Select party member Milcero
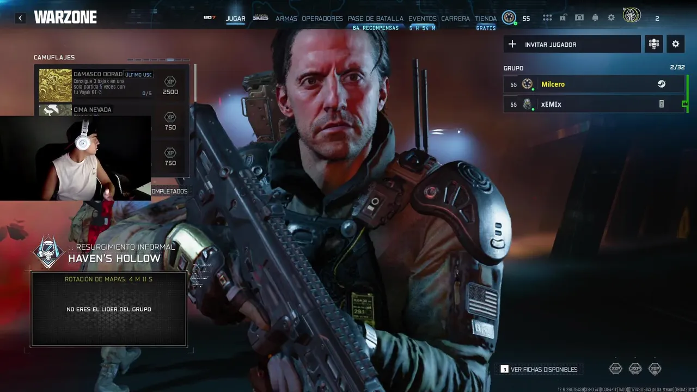The image size is (697, 392). pos(594,84)
